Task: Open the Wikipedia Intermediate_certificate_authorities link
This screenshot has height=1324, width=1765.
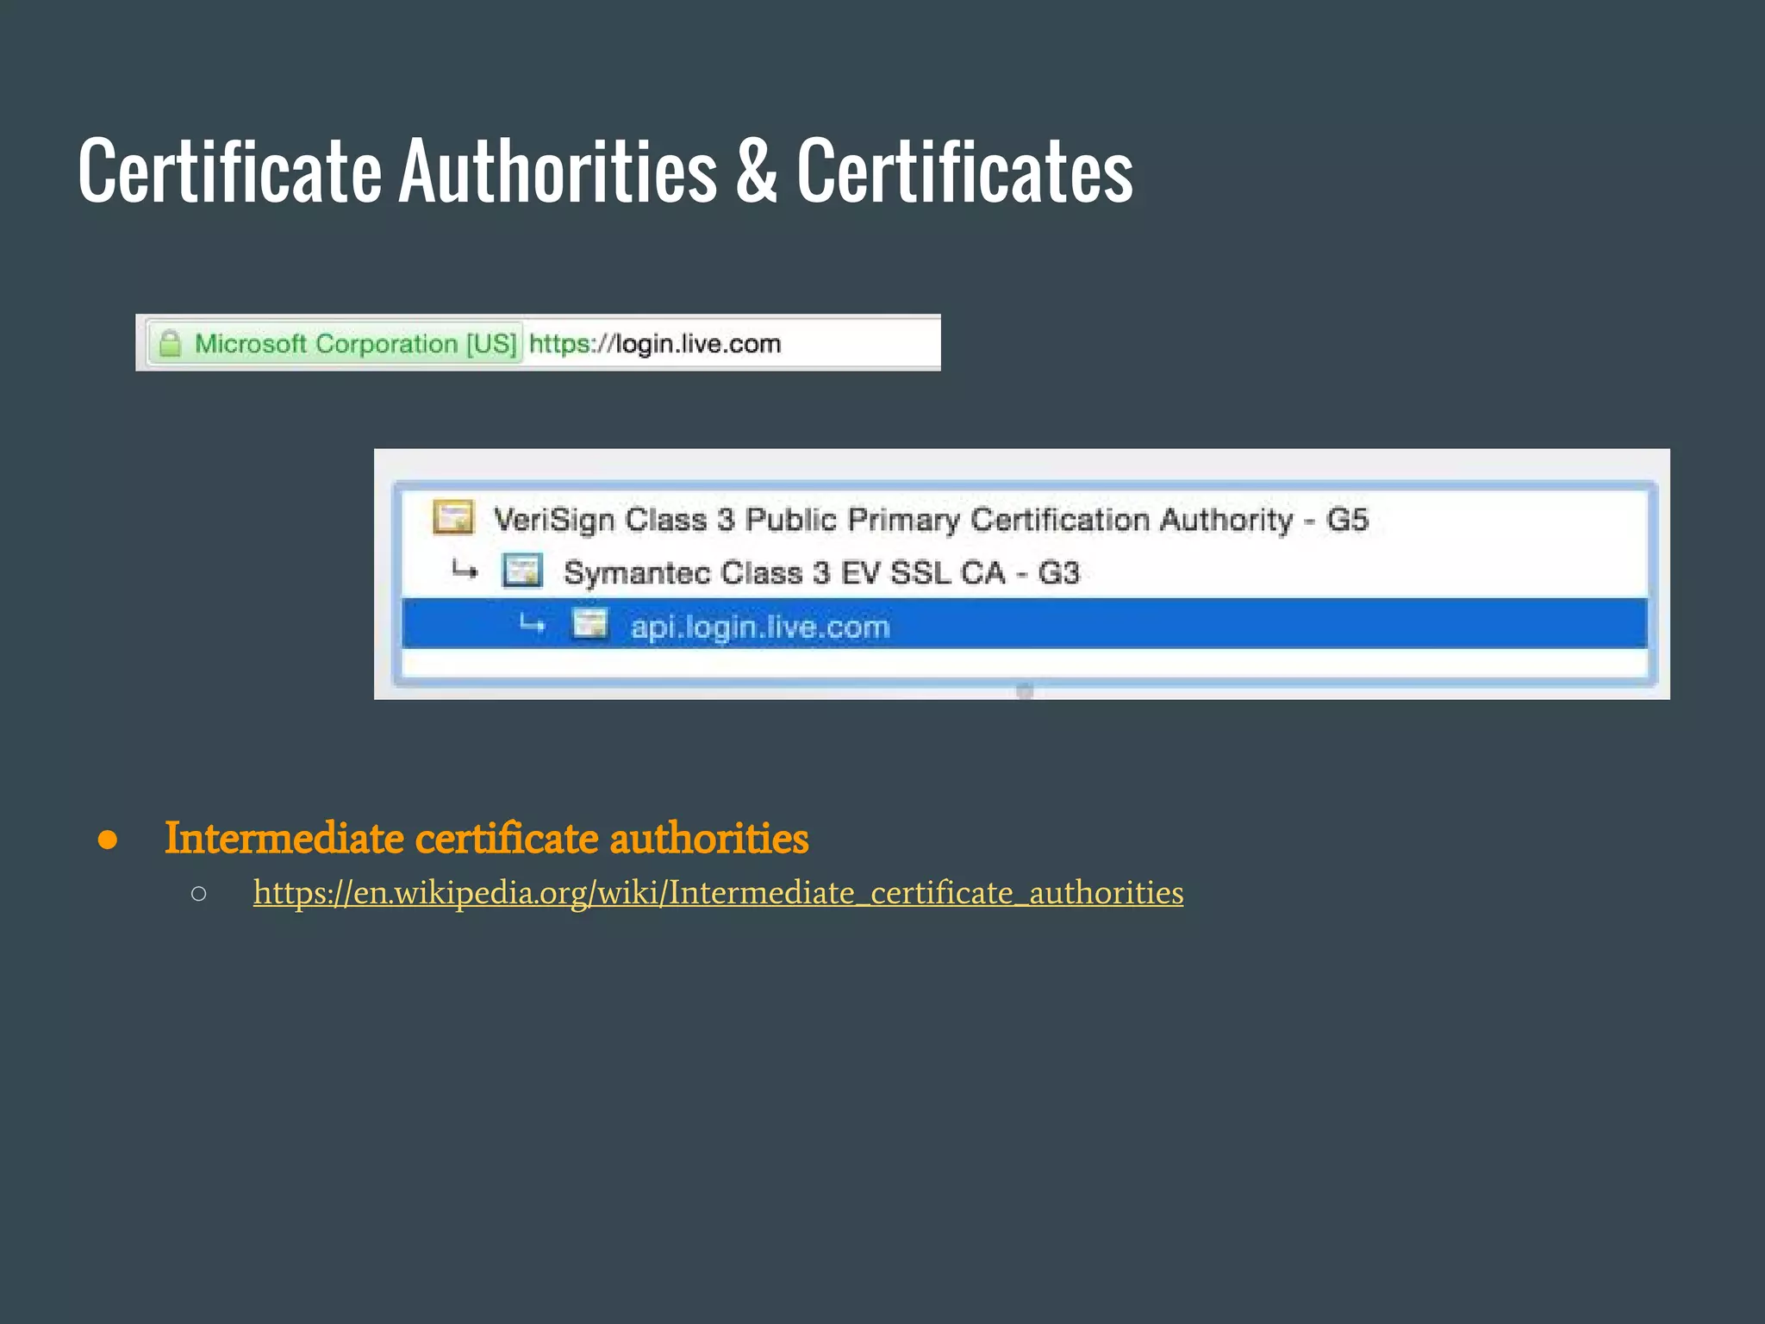Action: (718, 893)
